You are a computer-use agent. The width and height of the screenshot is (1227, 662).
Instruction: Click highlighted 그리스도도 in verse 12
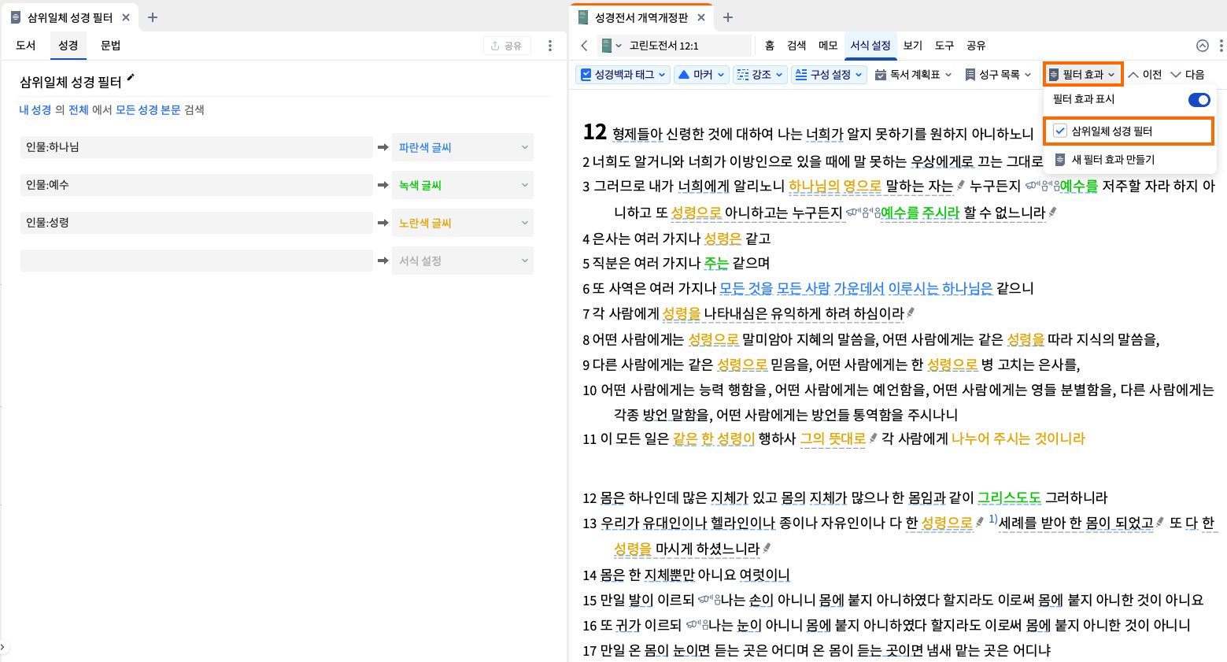pyautogui.click(x=1009, y=497)
